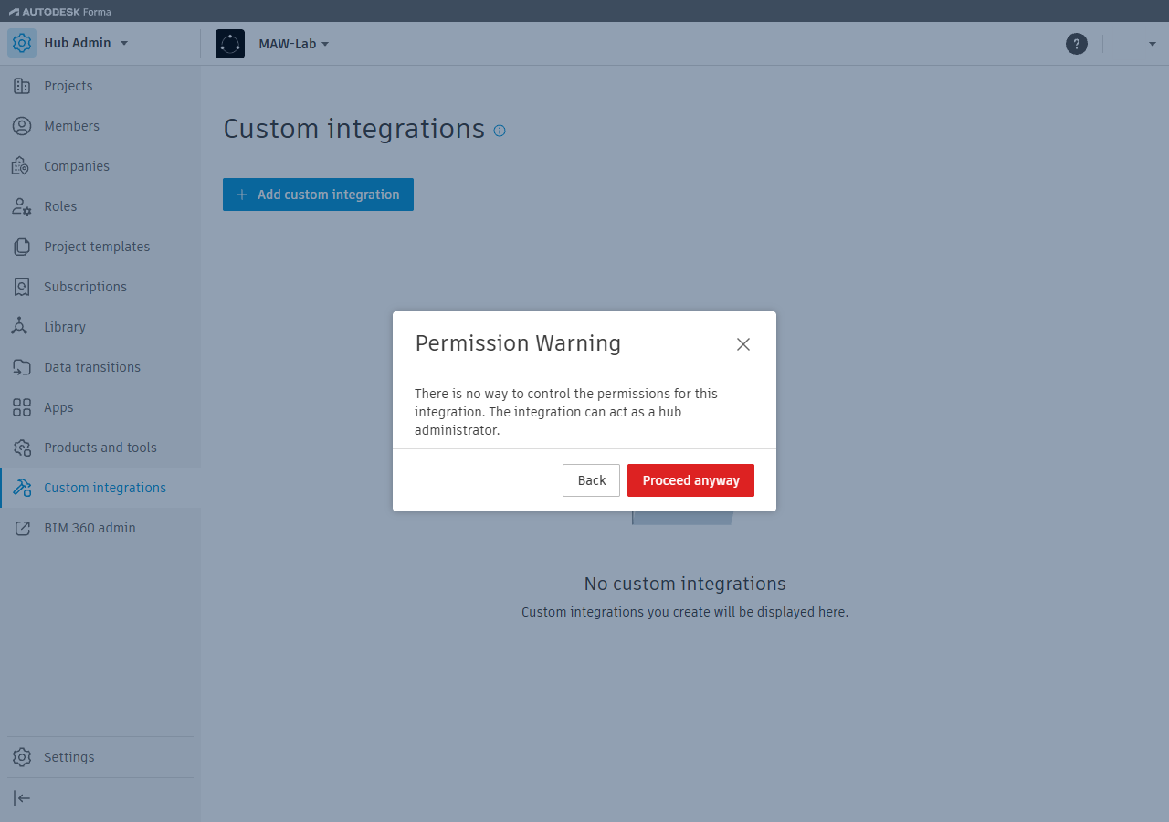Open the user account dropdown arrow
Screen dimensions: 1169x822
tap(1153, 44)
